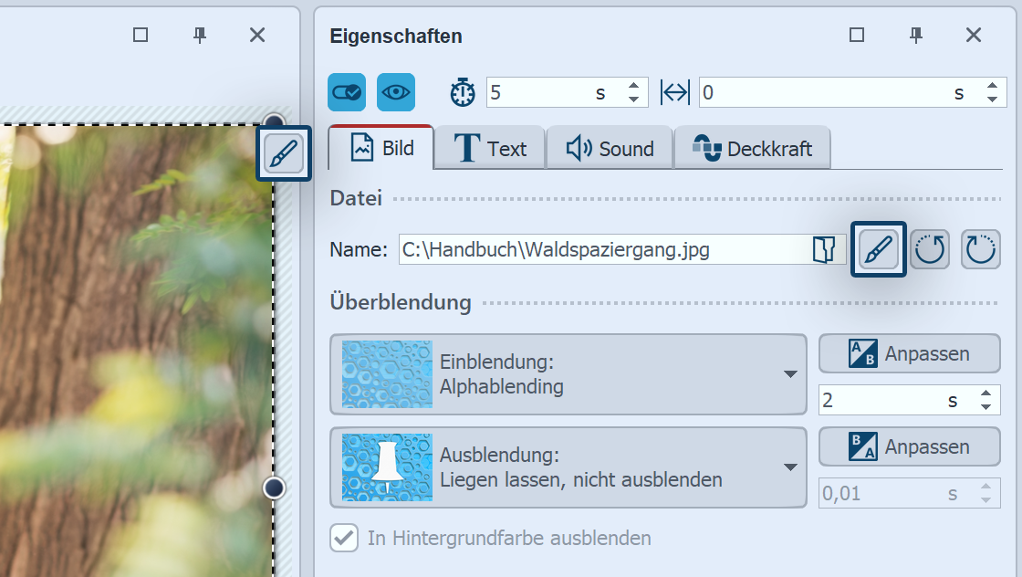Switch to the Sound tab
The width and height of the screenshot is (1022, 577).
pos(610,148)
